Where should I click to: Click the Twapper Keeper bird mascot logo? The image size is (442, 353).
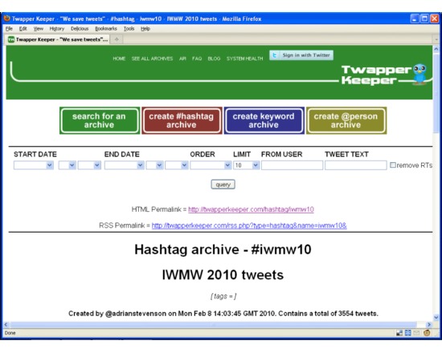419,74
